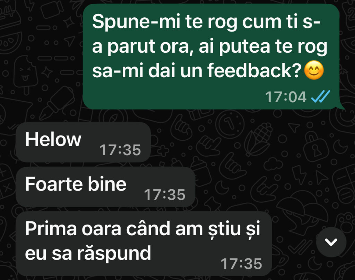This screenshot has height=280, width=355.
Task: Select the "Helow" message bubble
Action: tap(83, 142)
